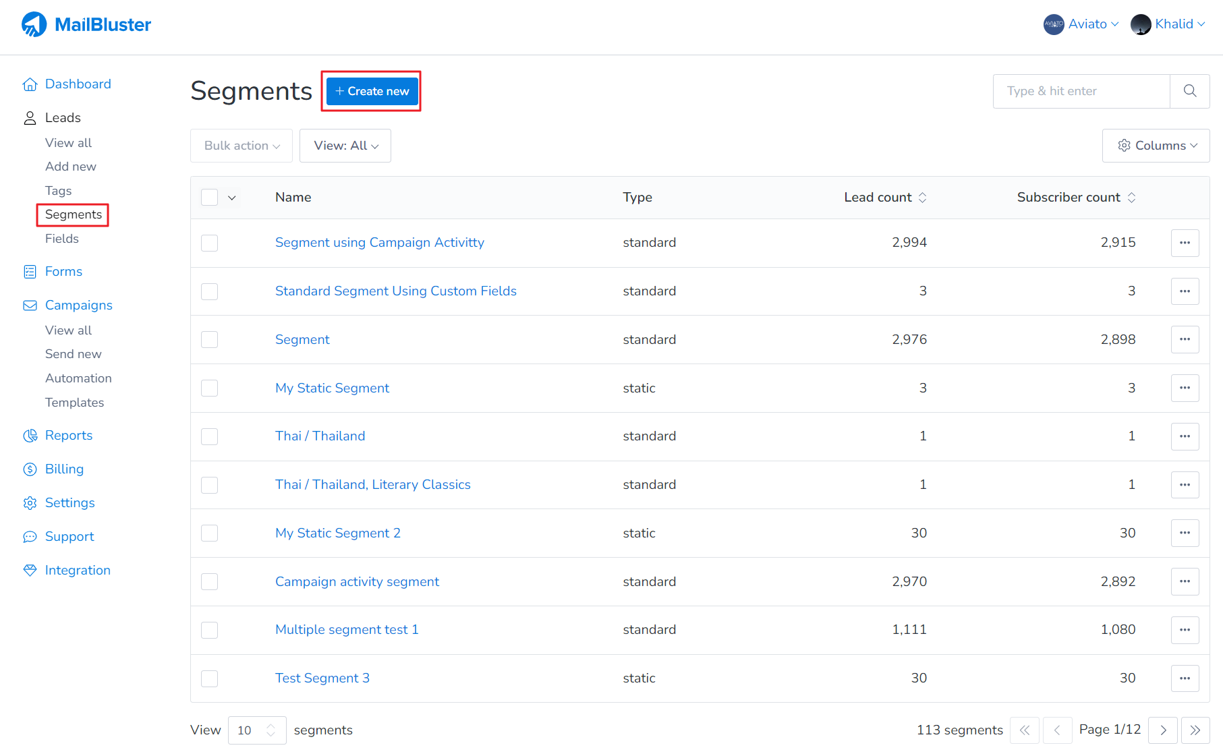This screenshot has height=756, width=1223.
Task: Open Multiple segment test 1 link
Action: 347,630
